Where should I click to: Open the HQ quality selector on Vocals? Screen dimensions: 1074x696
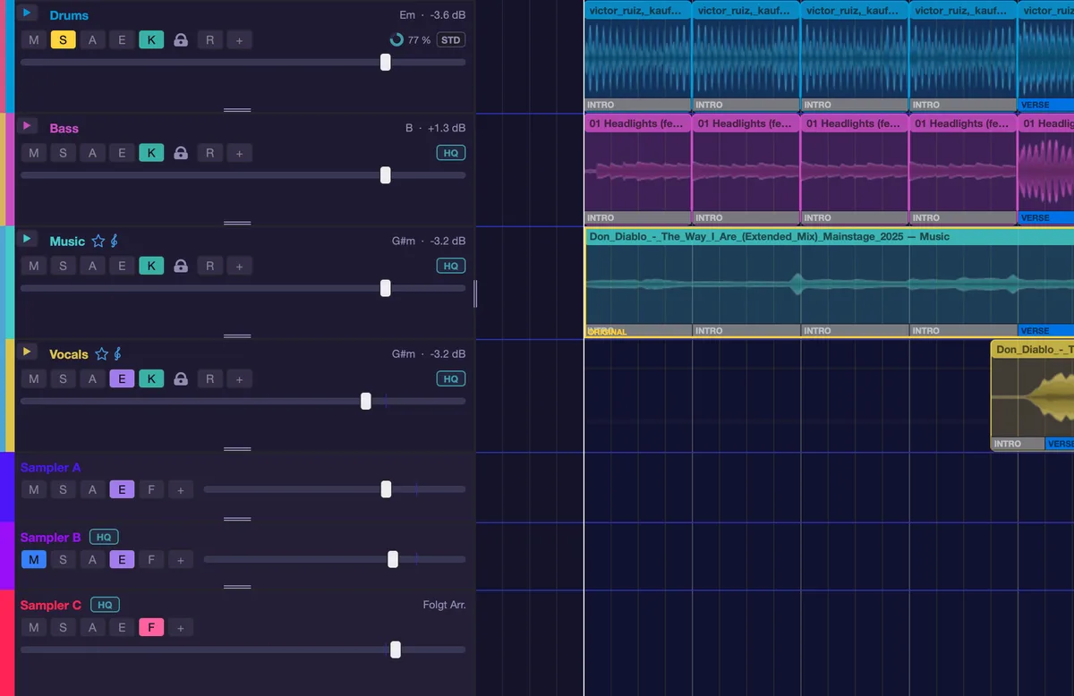(451, 378)
